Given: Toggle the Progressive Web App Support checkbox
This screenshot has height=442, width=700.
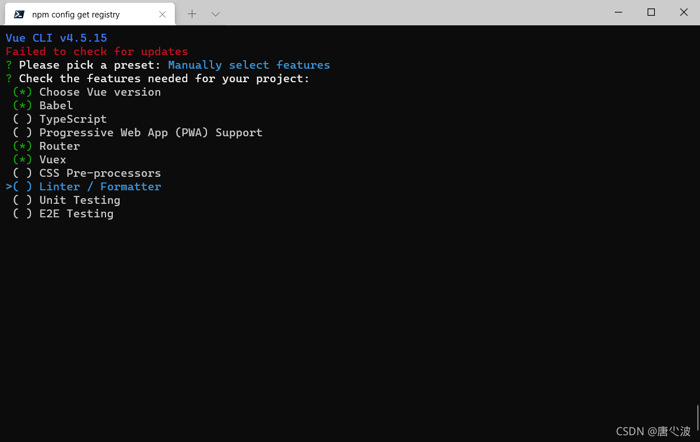Looking at the screenshot, I should [x=23, y=132].
